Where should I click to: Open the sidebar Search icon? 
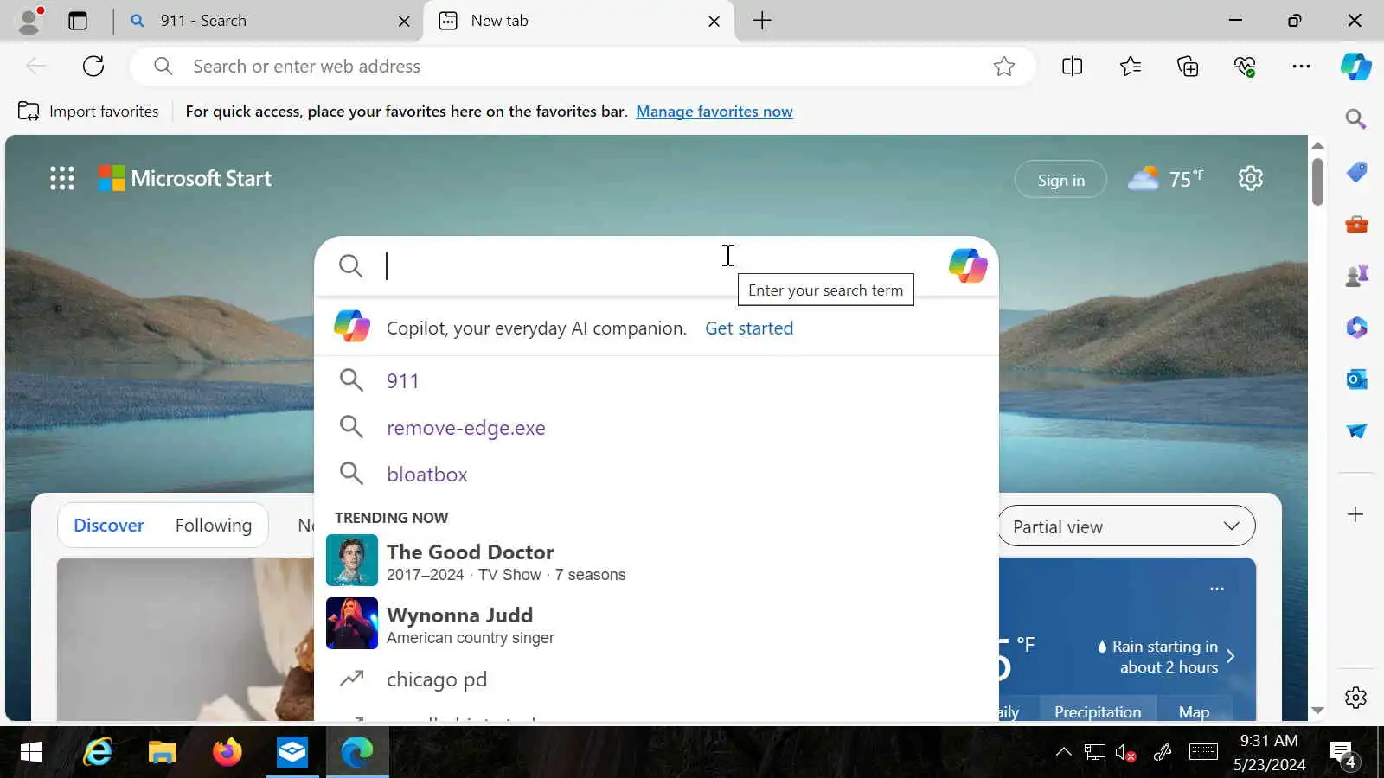pos(1356,119)
